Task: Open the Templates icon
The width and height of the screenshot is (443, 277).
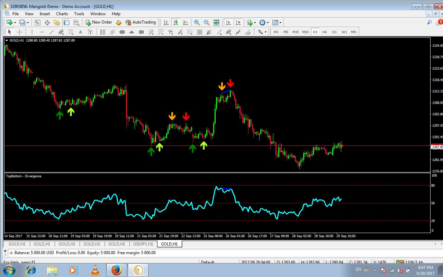Action: pos(275,23)
